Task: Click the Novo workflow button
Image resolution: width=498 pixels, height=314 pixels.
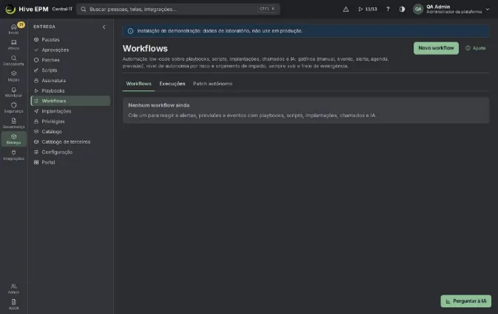Action: point(436,48)
